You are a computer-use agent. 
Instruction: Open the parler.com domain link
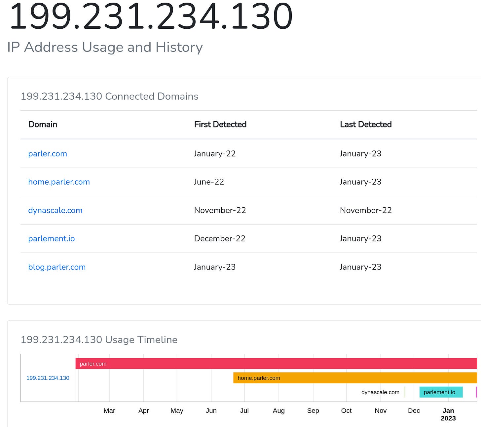[48, 154]
